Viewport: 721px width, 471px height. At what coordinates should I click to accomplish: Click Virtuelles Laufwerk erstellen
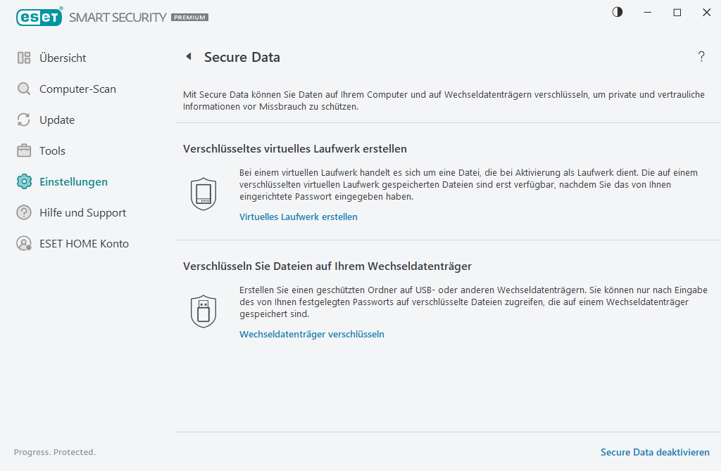(298, 217)
